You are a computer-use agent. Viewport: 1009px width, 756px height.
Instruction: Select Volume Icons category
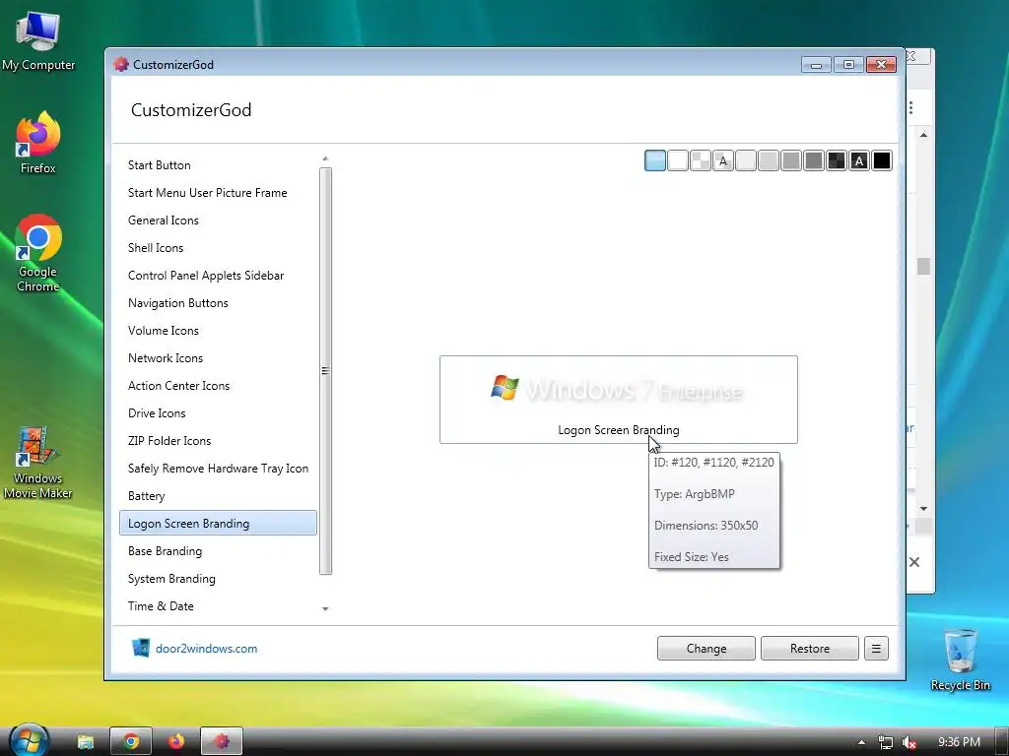218,331
